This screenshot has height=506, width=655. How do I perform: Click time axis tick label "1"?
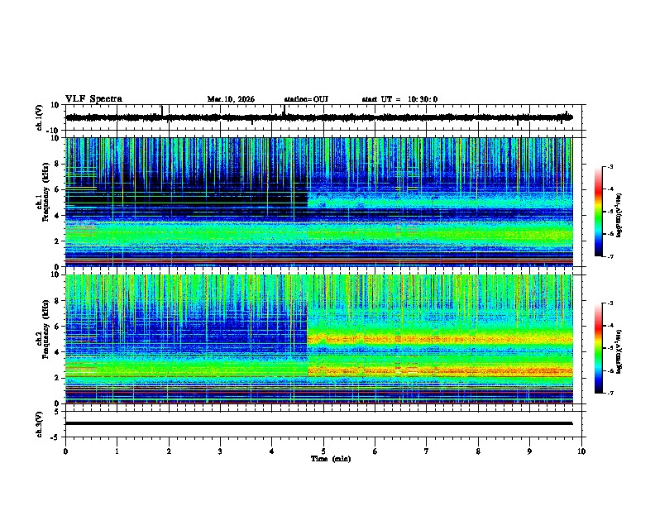(117, 451)
